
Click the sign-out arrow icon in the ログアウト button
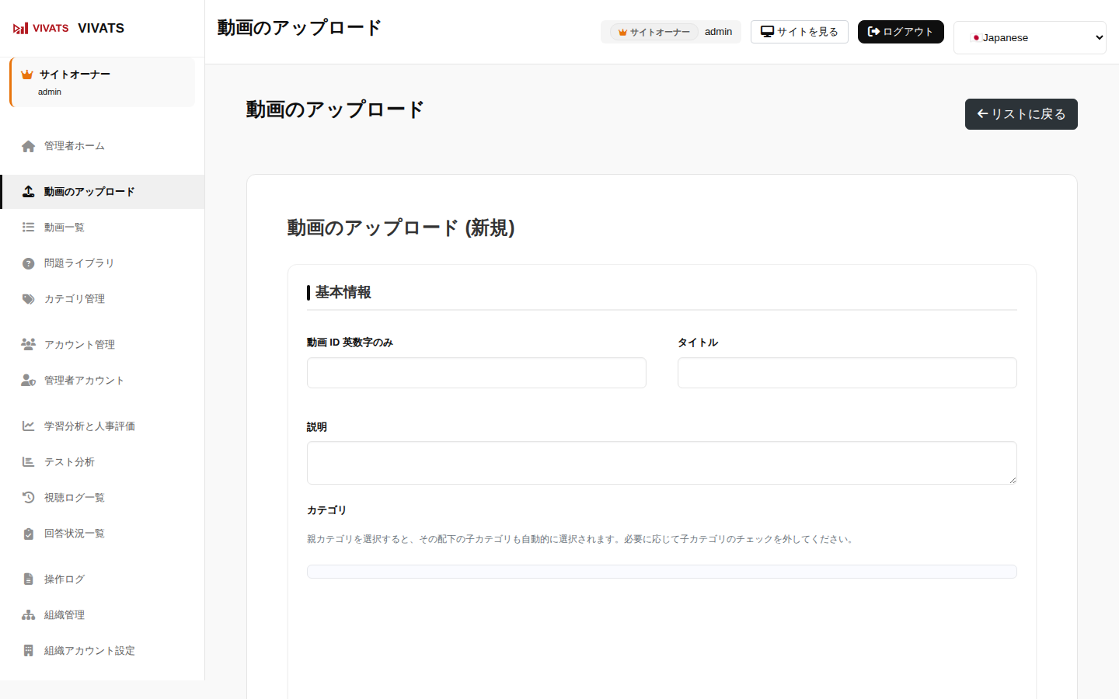click(873, 32)
